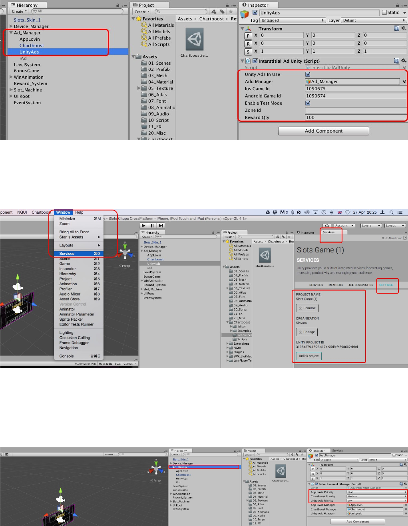
Task: Switch to MEMBERS tab in Services panel
Action: (336, 285)
